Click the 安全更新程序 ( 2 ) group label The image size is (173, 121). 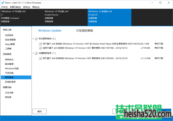tap(47, 38)
